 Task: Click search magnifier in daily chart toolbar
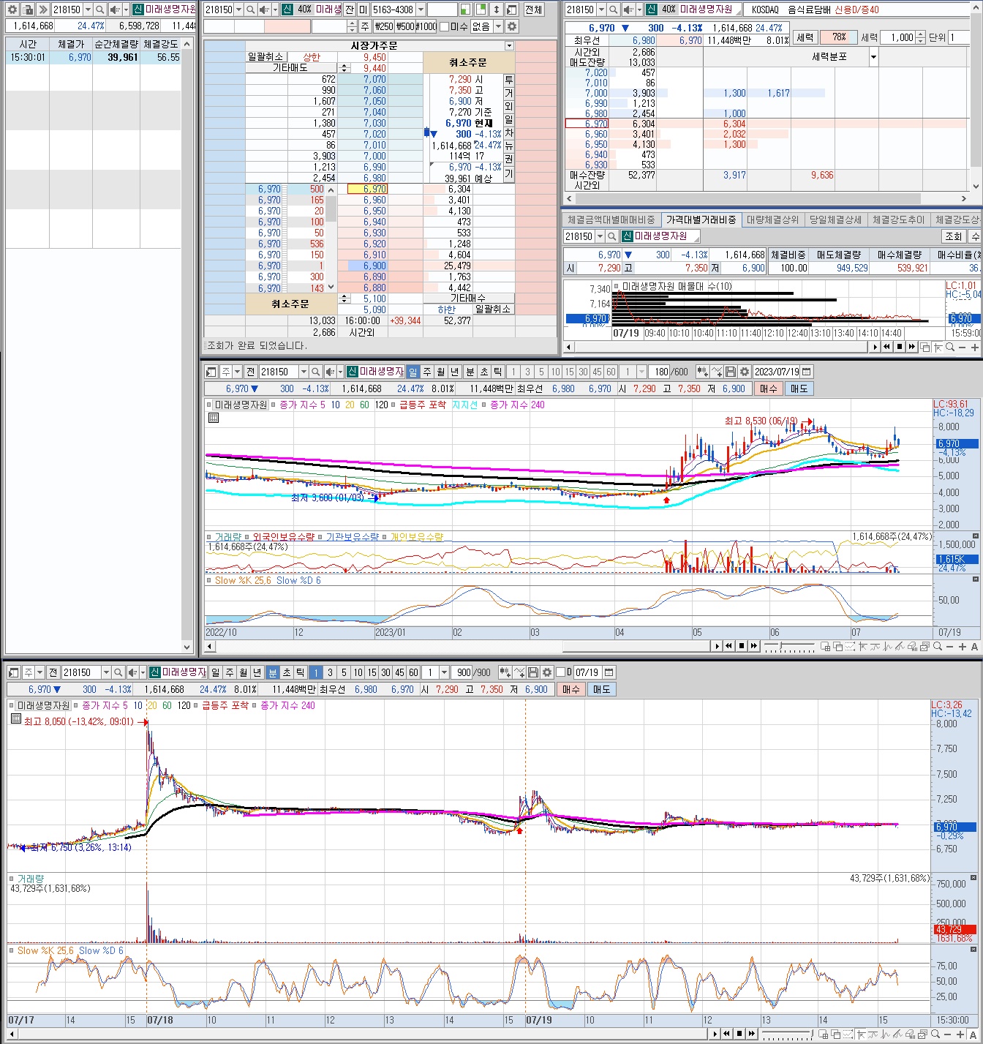click(x=315, y=372)
